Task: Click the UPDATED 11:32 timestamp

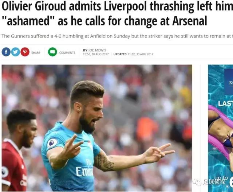Action: coord(133,54)
